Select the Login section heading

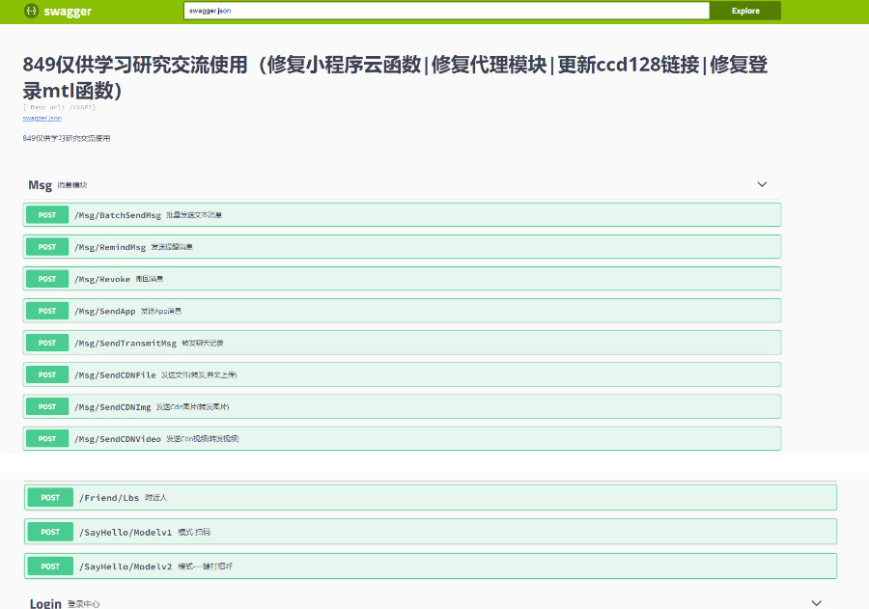pos(45,602)
